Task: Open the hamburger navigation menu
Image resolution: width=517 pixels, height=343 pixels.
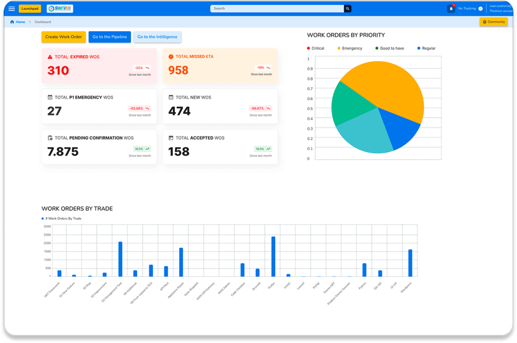Action: (x=11, y=9)
